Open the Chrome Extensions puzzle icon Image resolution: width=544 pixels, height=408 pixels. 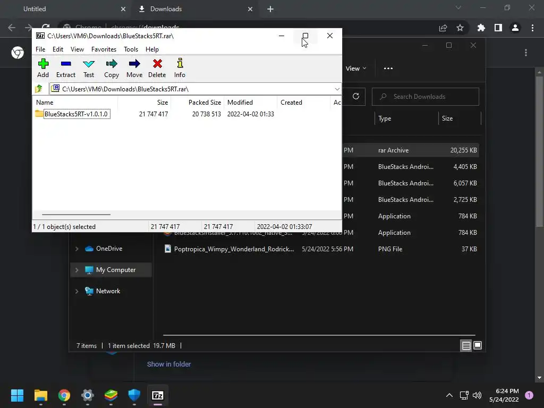coord(481,28)
